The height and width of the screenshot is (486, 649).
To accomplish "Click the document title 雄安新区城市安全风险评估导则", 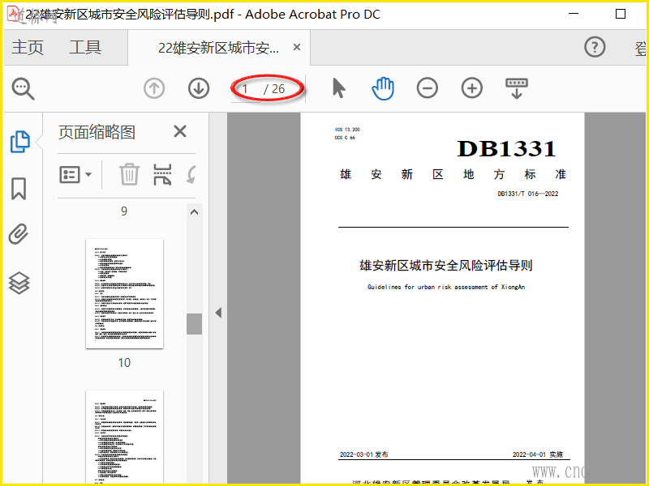I will pyautogui.click(x=446, y=266).
